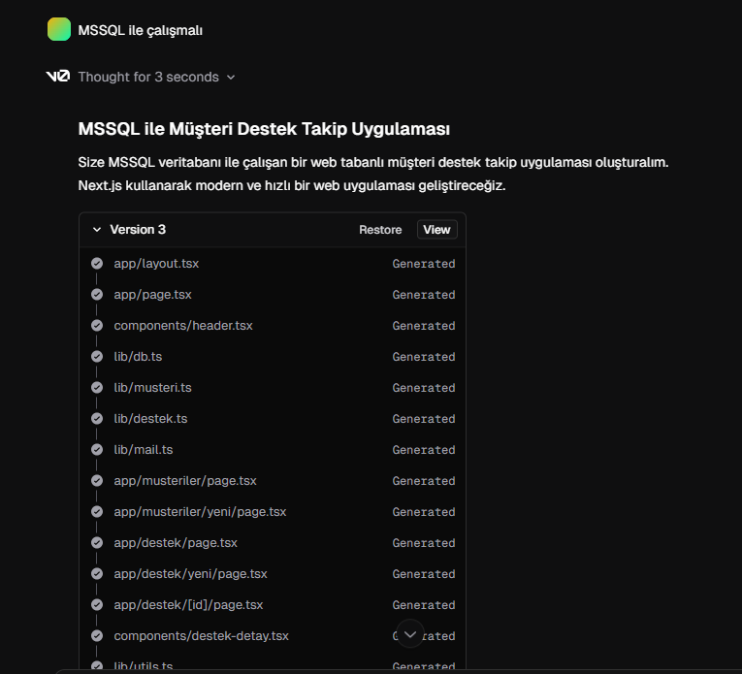The width and height of the screenshot is (742, 674).
Task: Collapse the Version 3 chevron
Action: pyautogui.click(x=97, y=230)
